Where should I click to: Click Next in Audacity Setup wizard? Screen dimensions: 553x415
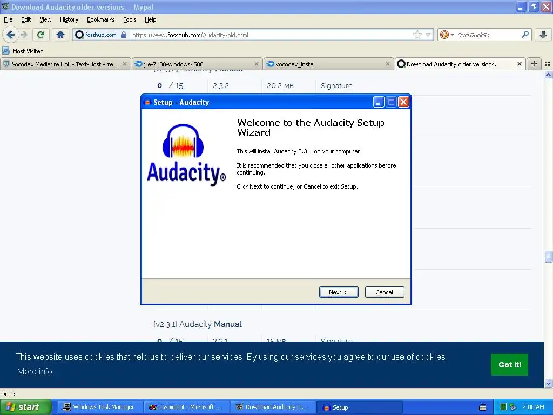[339, 292]
